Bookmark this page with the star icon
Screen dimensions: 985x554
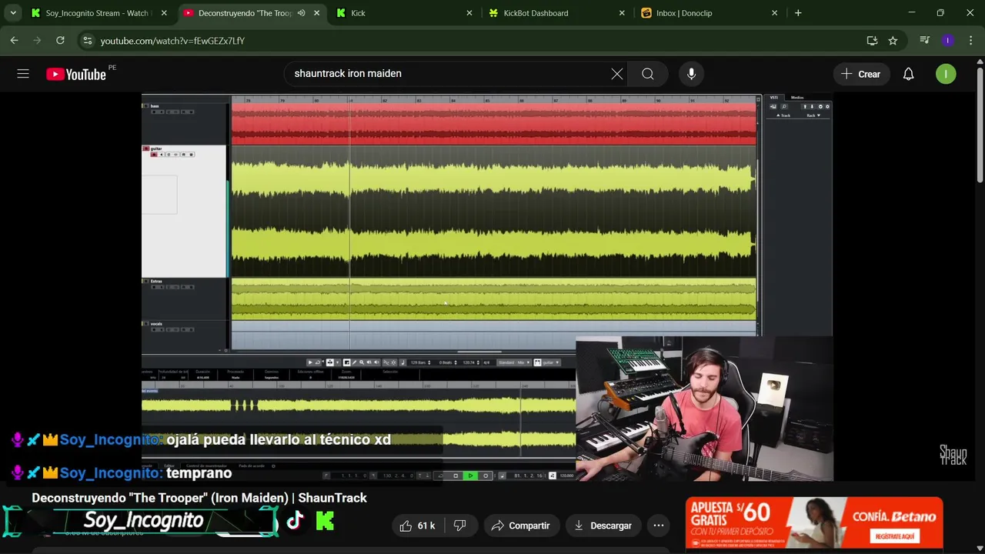point(893,41)
